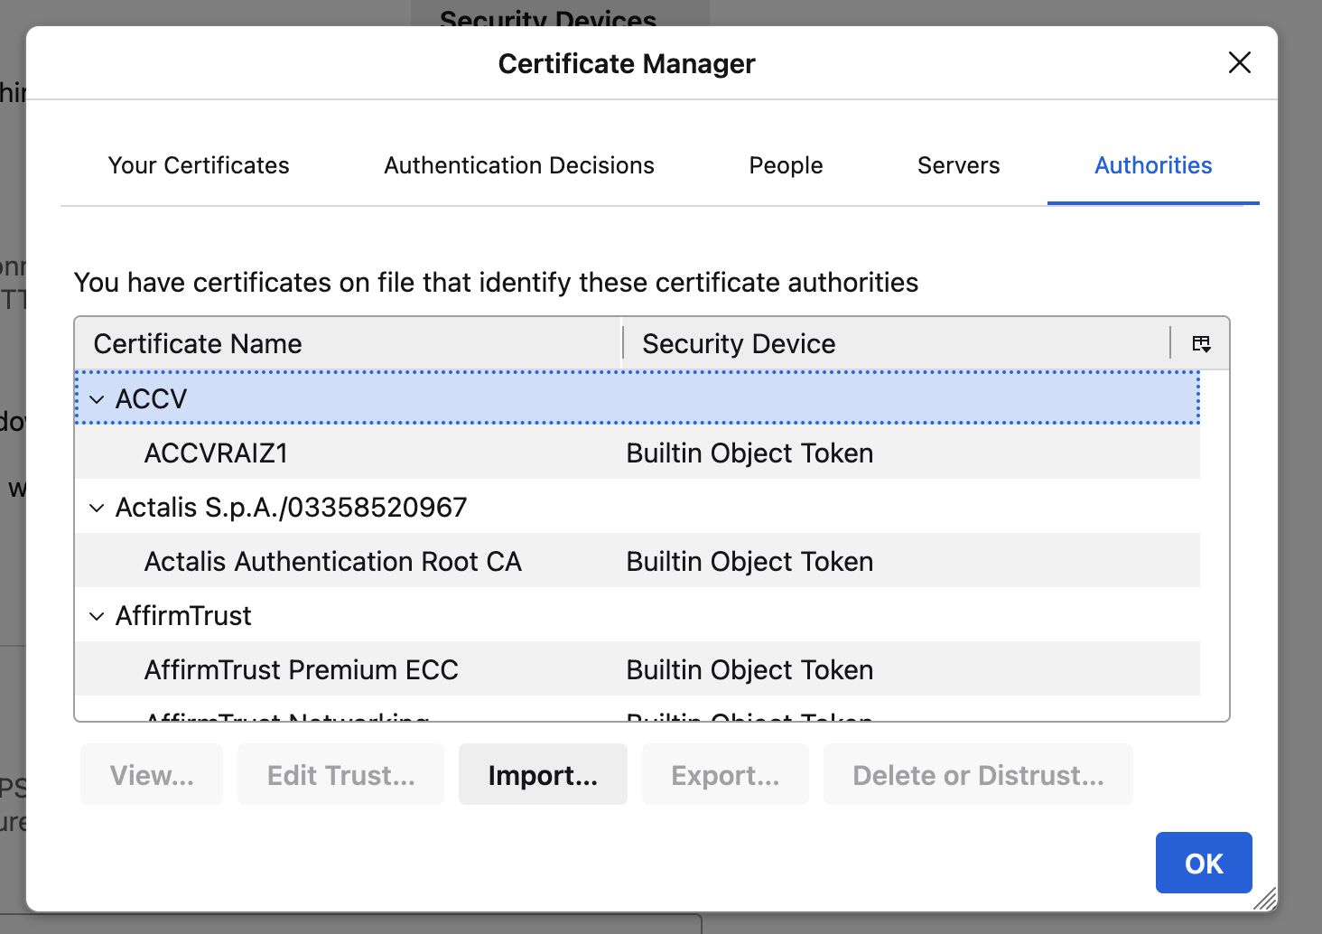This screenshot has height=934, width=1322.
Task: Click the dialog resize grip at corner
Action: tap(1265, 898)
